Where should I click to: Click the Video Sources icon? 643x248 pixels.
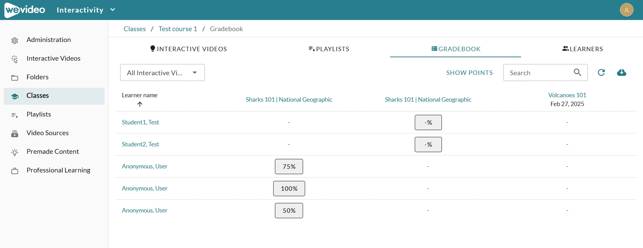(x=15, y=134)
